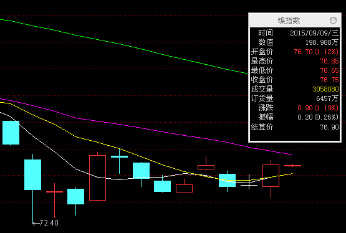Select the latest red candlestick for 2015/09/09

[x=292, y=166]
